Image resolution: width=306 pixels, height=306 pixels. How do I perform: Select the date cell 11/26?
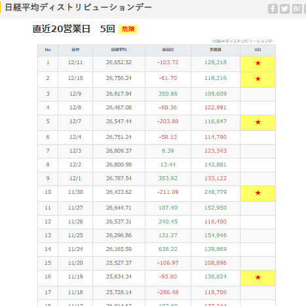75,221
